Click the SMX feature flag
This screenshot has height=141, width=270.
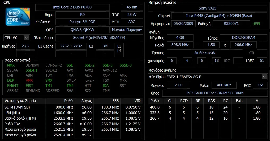[49, 80]
